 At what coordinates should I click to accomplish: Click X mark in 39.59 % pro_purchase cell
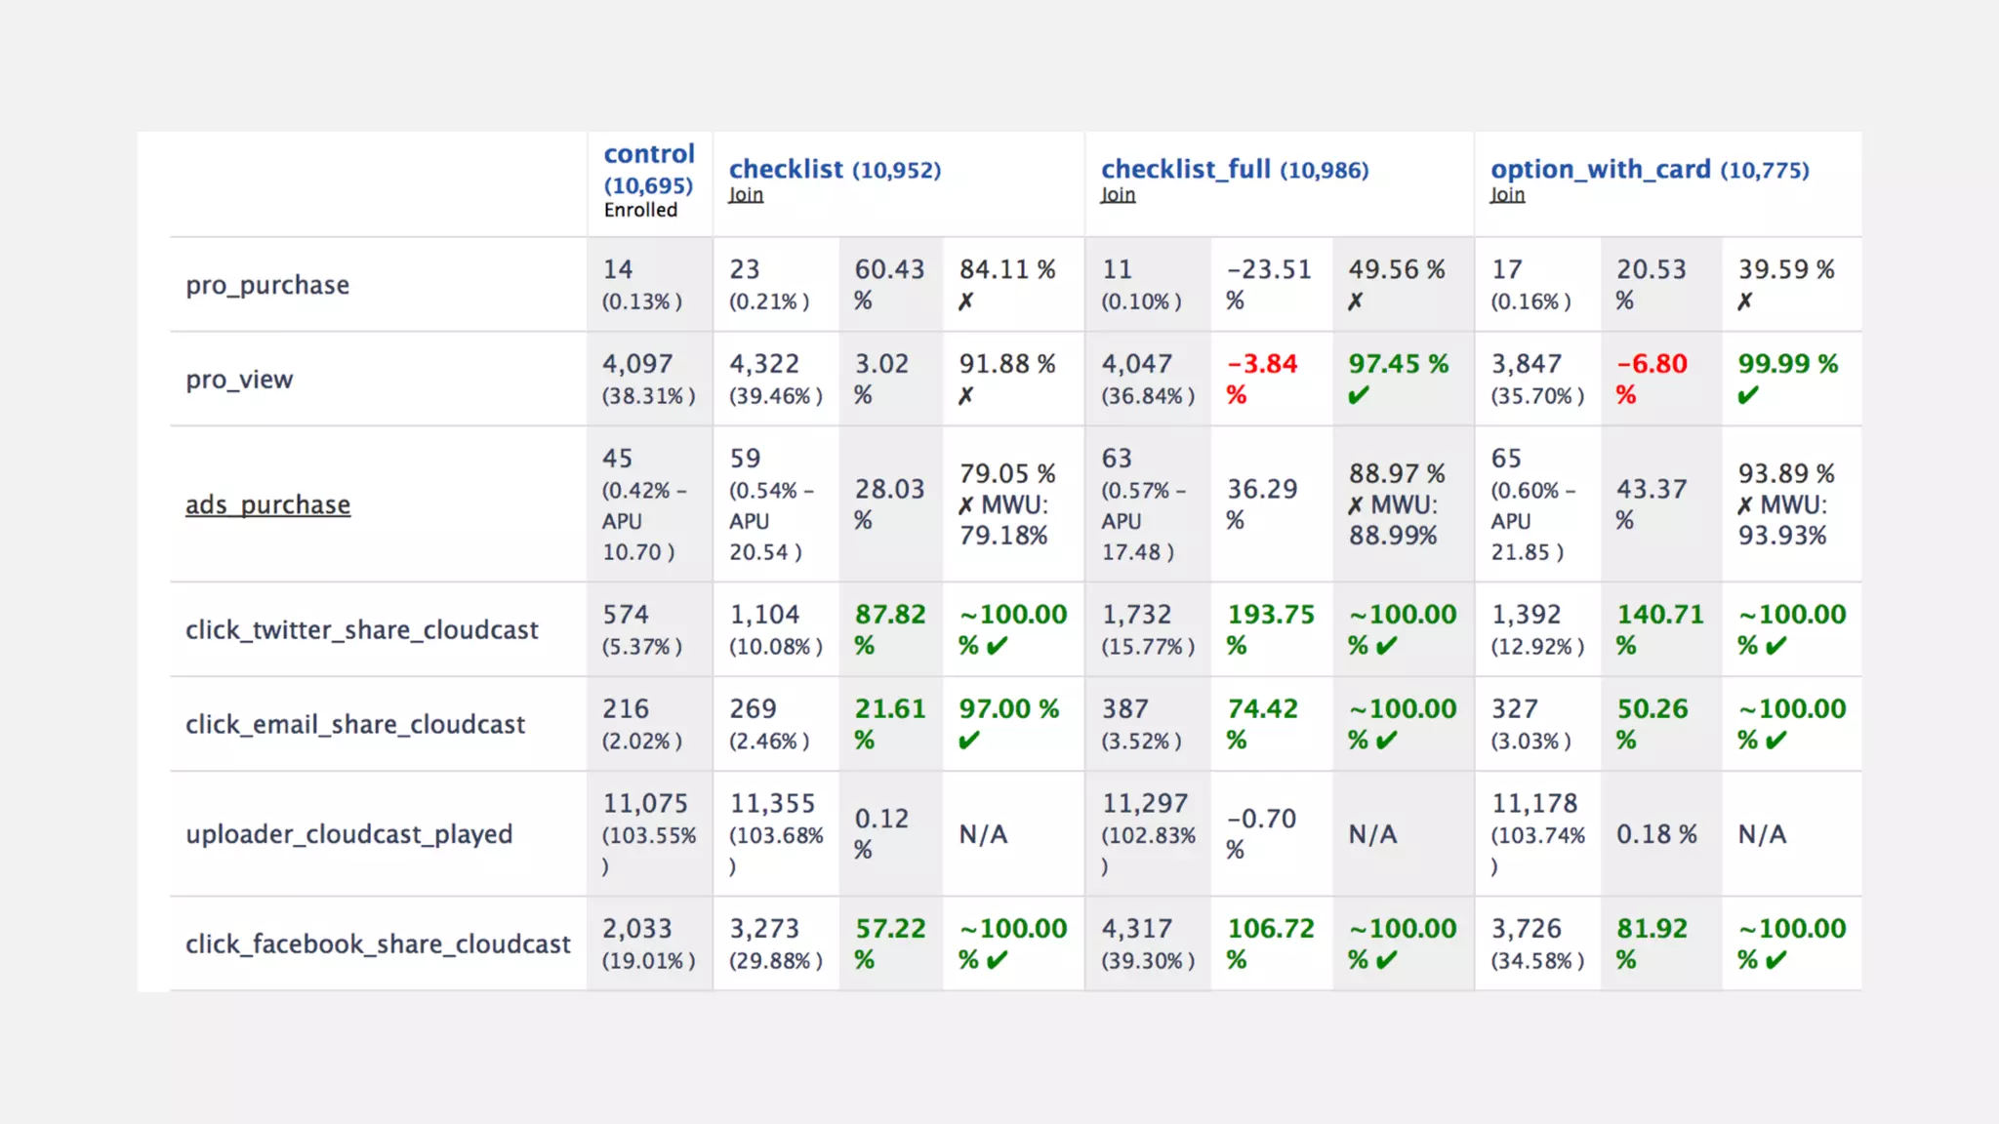(x=1744, y=301)
